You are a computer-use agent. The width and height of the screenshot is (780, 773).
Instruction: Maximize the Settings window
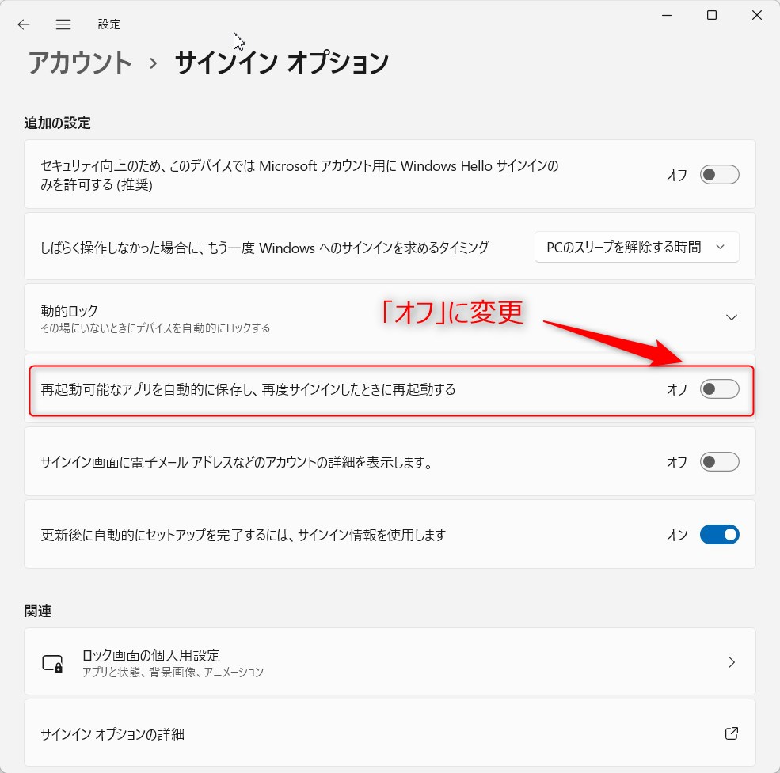pos(712,15)
